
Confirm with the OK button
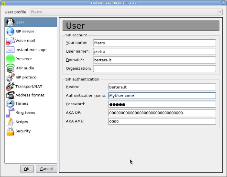click(27, 169)
